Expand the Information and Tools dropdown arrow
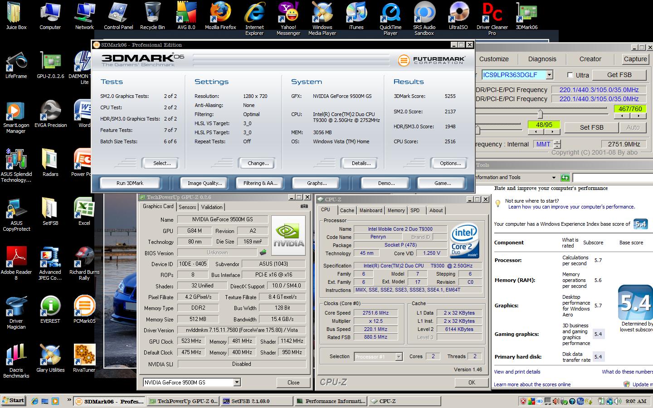Image resolution: width=653 pixels, height=408 pixels. [x=554, y=178]
